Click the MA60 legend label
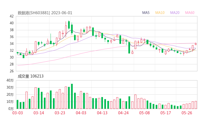The height and width of the screenshot is (119, 200). pos(190,13)
